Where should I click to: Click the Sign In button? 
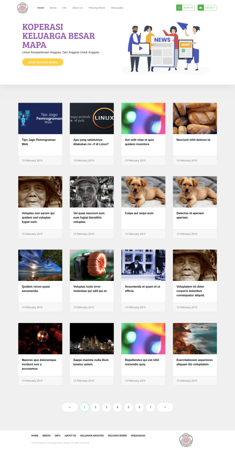185,8
